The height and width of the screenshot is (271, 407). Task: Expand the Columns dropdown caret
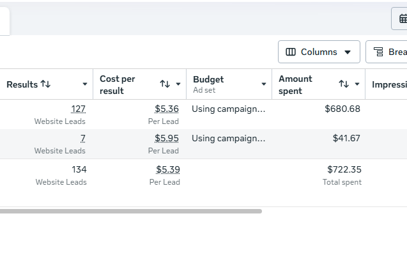coord(348,52)
